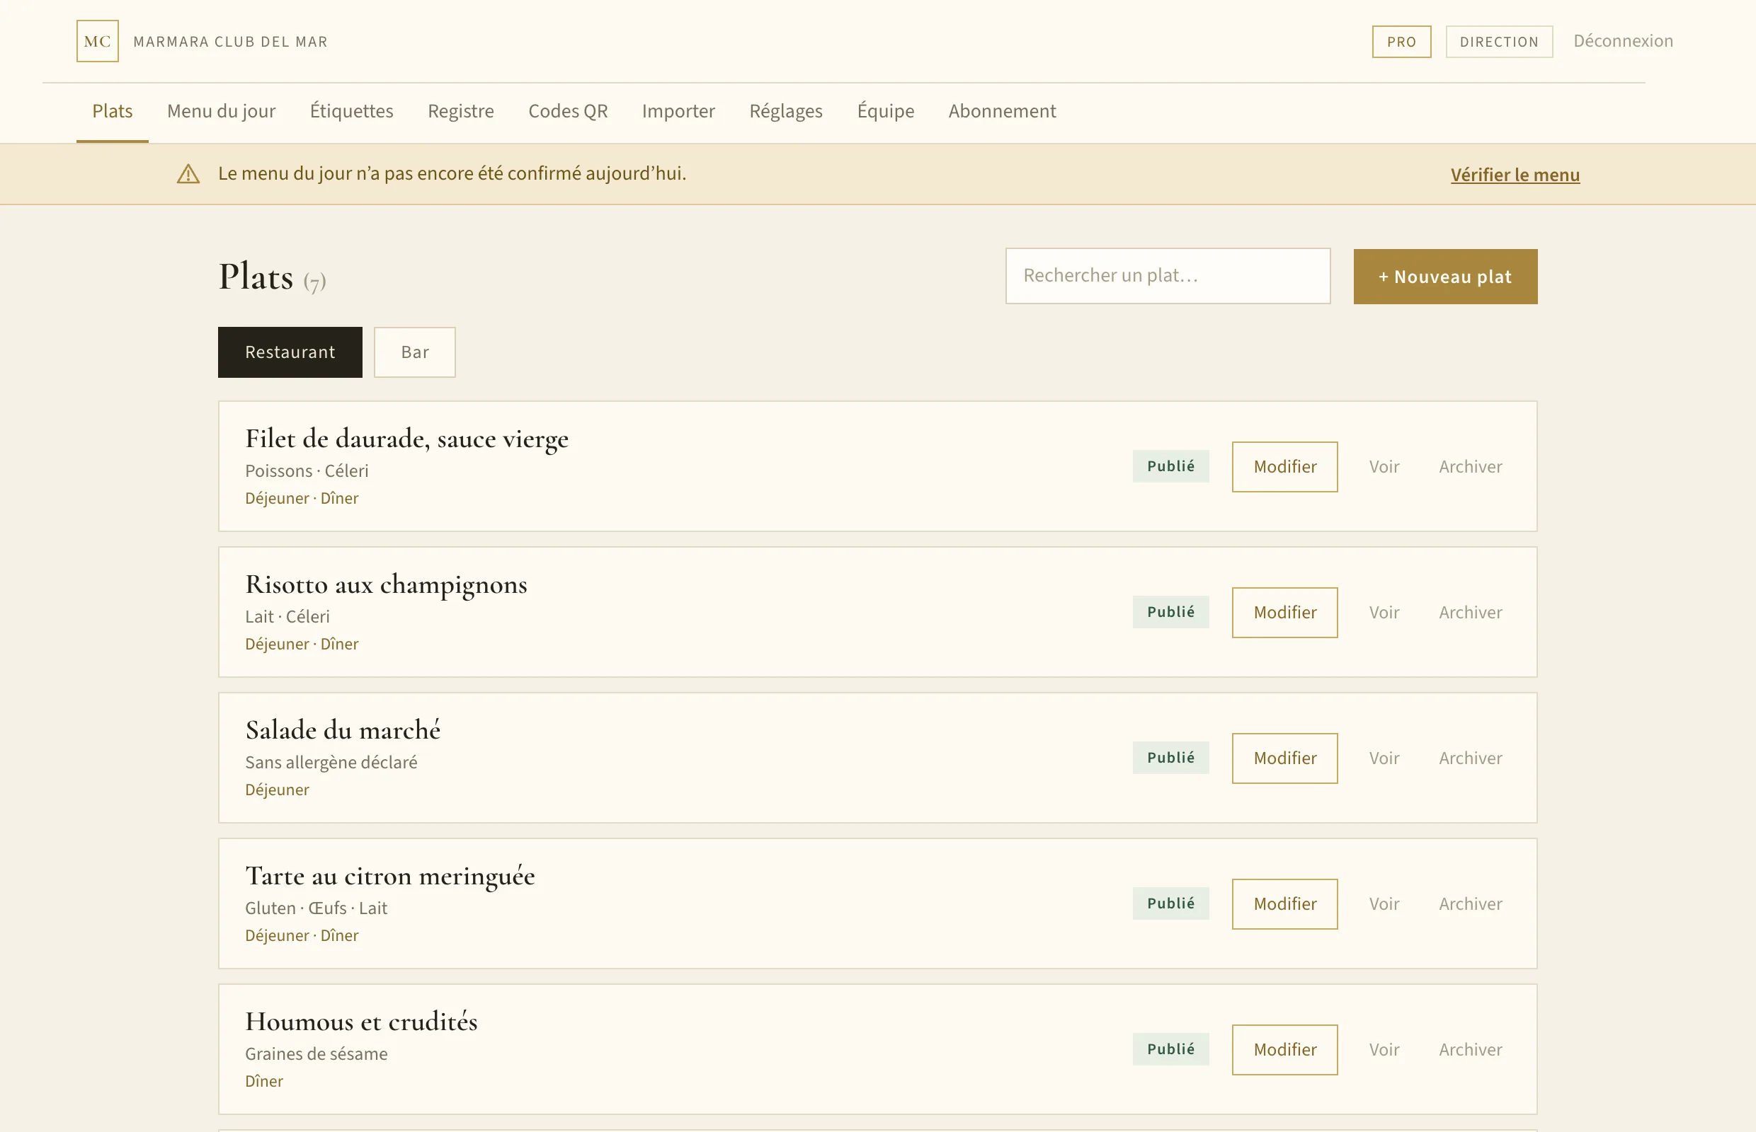View the Houmous et crudités dish

tap(1384, 1050)
